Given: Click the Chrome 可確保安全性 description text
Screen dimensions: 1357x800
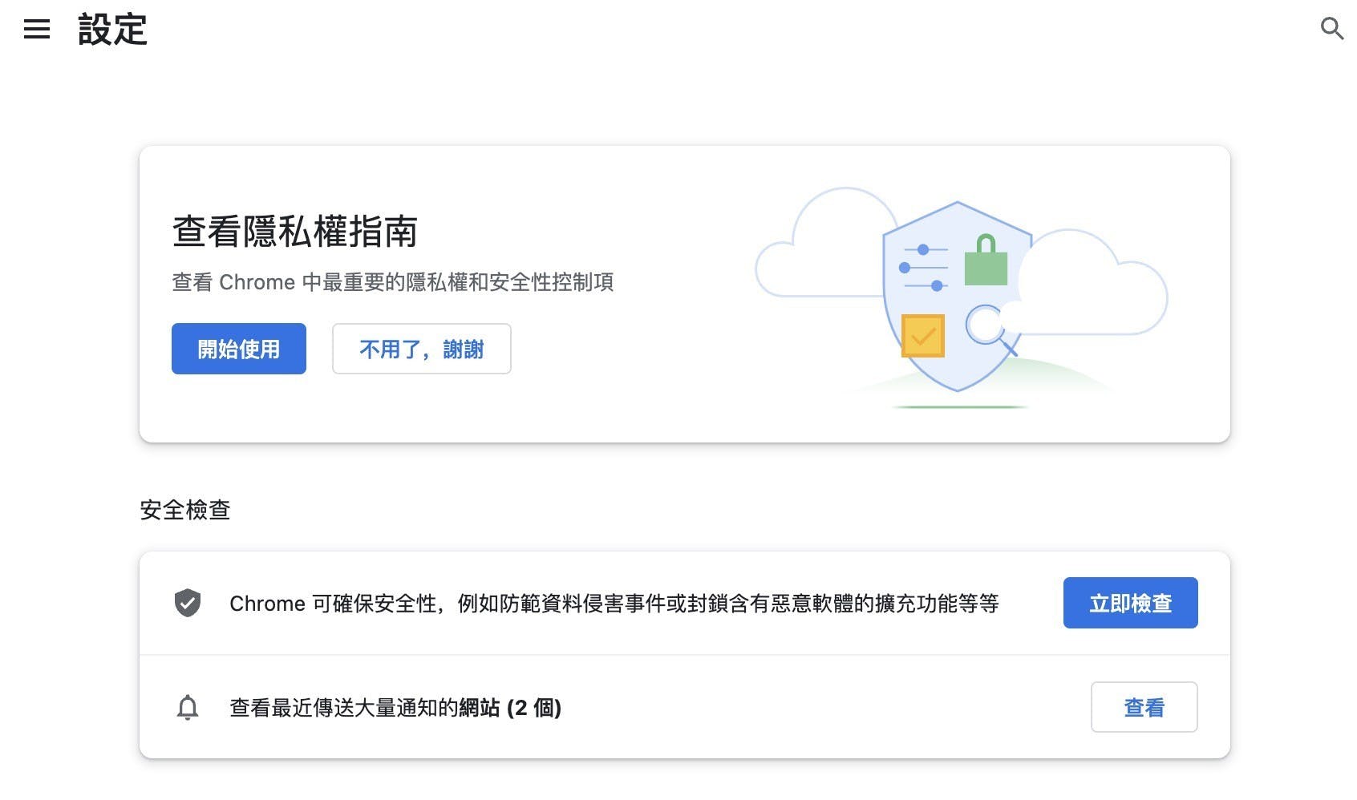Looking at the screenshot, I should (614, 604).
